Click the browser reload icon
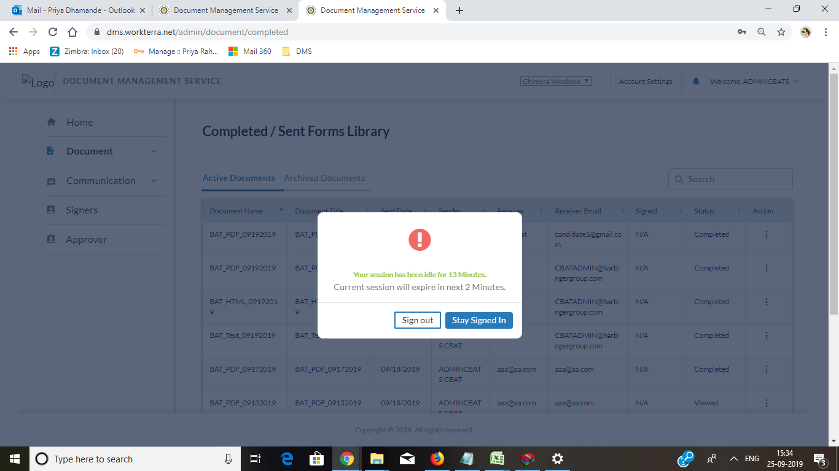 click(53, 32)
